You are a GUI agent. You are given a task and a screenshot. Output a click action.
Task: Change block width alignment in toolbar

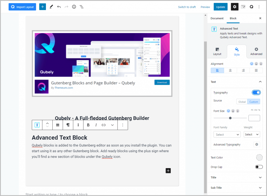[x=58, y=125]
